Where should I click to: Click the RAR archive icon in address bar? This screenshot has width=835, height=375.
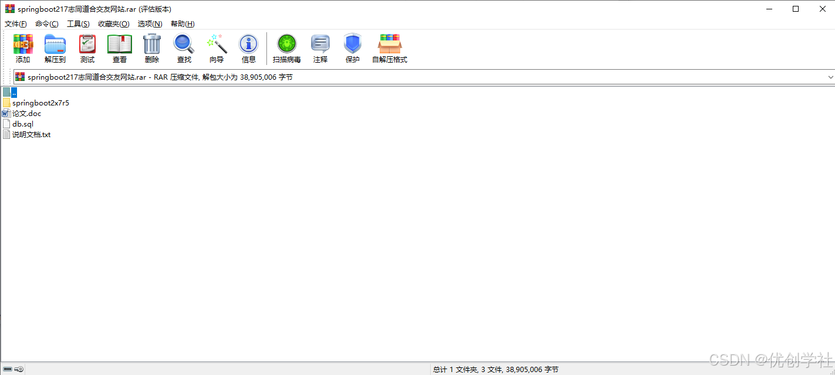(x=20, y=77)
